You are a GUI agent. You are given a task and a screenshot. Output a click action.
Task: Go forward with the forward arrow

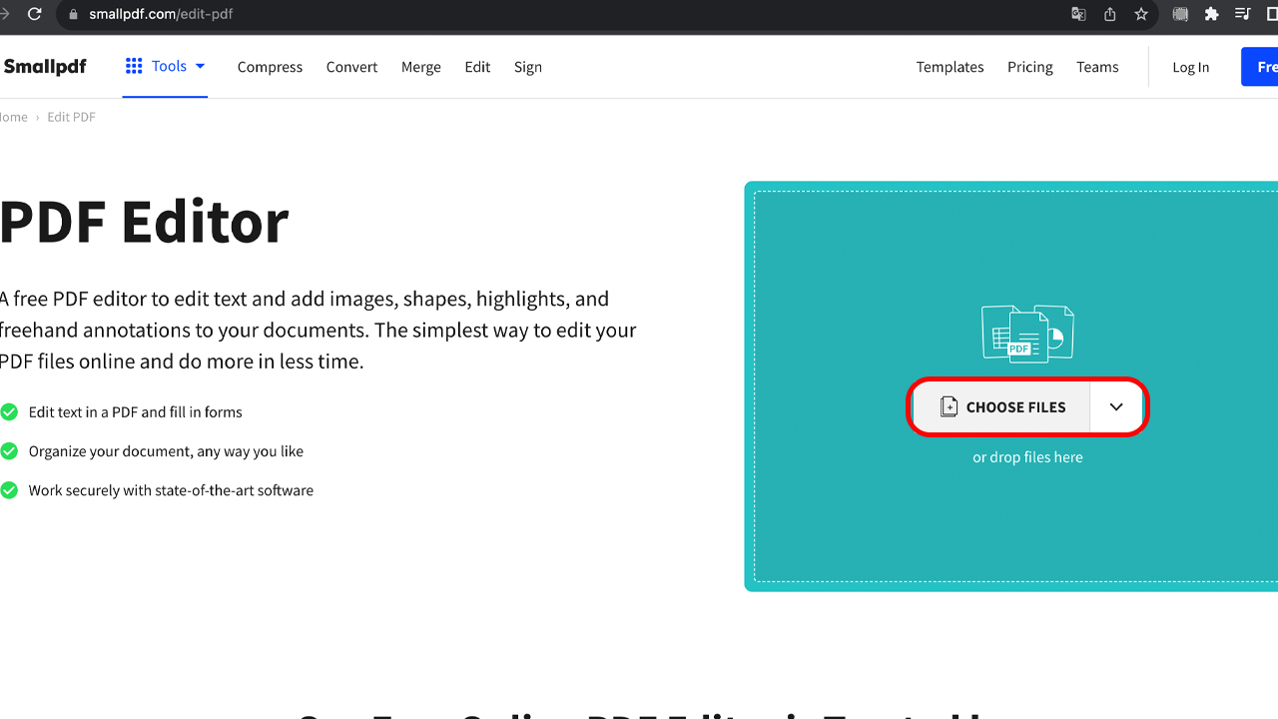click(x=4, y=14)
